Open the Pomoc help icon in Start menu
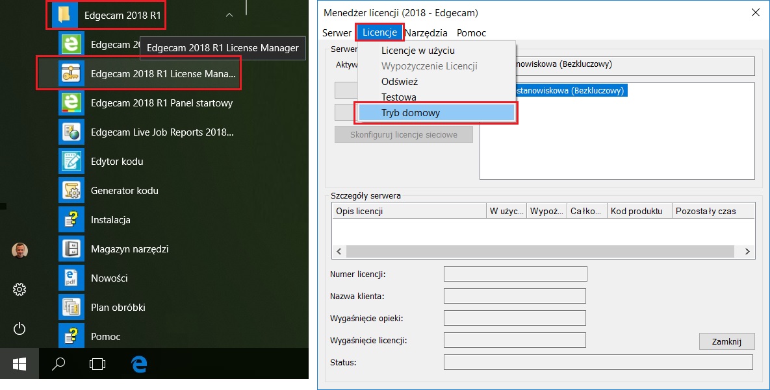Image resolution: width=770 pixels, height=390 pixels. (71, 337)
